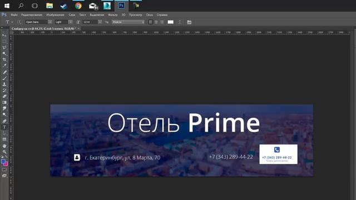Screen dimensions: 356x200
Task: Select the Gradient tool
Action: pyautogui.click(x=4, y=102)
